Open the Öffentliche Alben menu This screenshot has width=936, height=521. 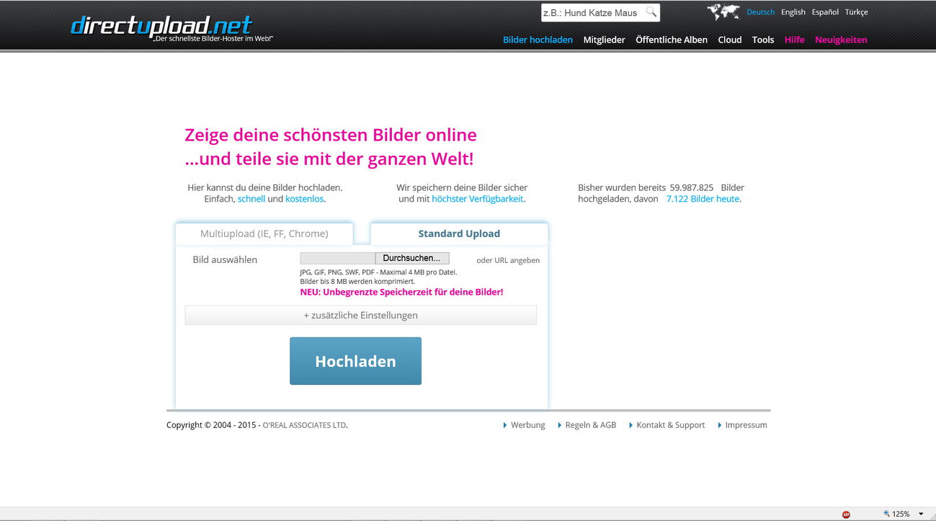pyautogui.click(x=671, y=40)
